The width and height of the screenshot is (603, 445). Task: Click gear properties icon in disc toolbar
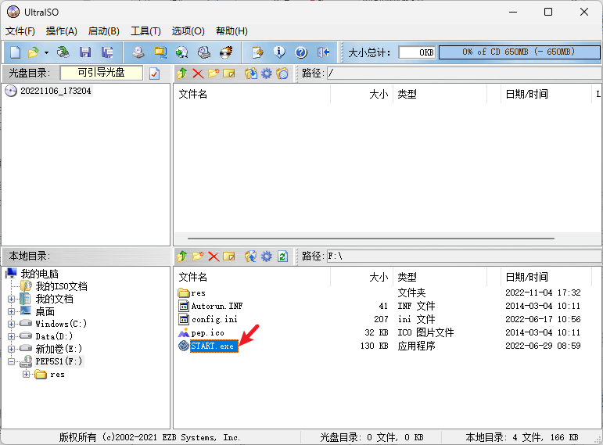[266, 73]
